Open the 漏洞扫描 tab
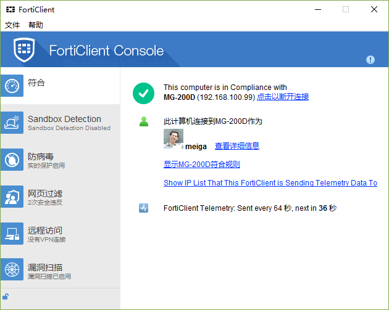The height and width of the screenshot is (310, 389). [x=61, y=270]
